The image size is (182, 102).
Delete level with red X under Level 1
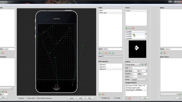point(3,53)
